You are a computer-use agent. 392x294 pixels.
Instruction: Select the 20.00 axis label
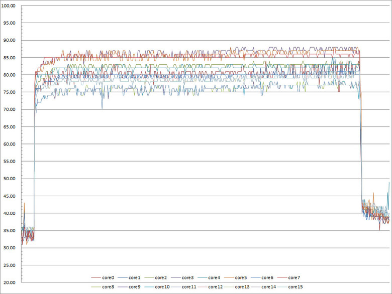(x=10, y=282)
